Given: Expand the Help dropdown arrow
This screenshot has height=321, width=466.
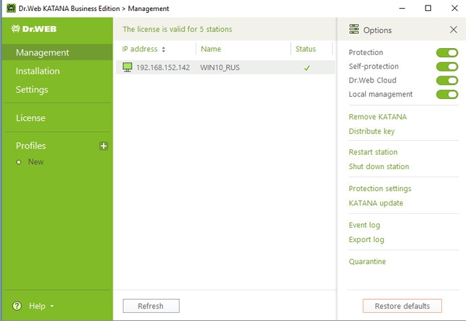Looking at the screenshot, I should (52, 306).
